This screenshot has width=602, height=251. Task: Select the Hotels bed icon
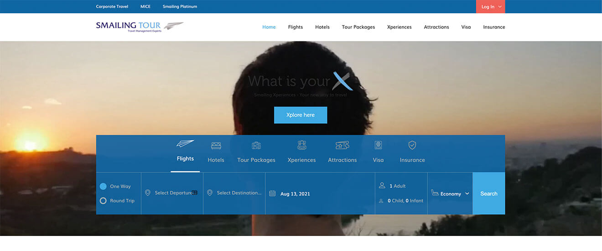coord(216,146)
